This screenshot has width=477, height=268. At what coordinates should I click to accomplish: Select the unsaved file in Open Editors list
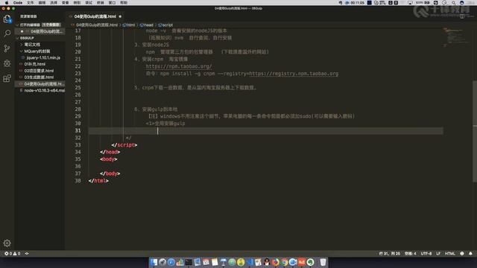coord(40,31)
